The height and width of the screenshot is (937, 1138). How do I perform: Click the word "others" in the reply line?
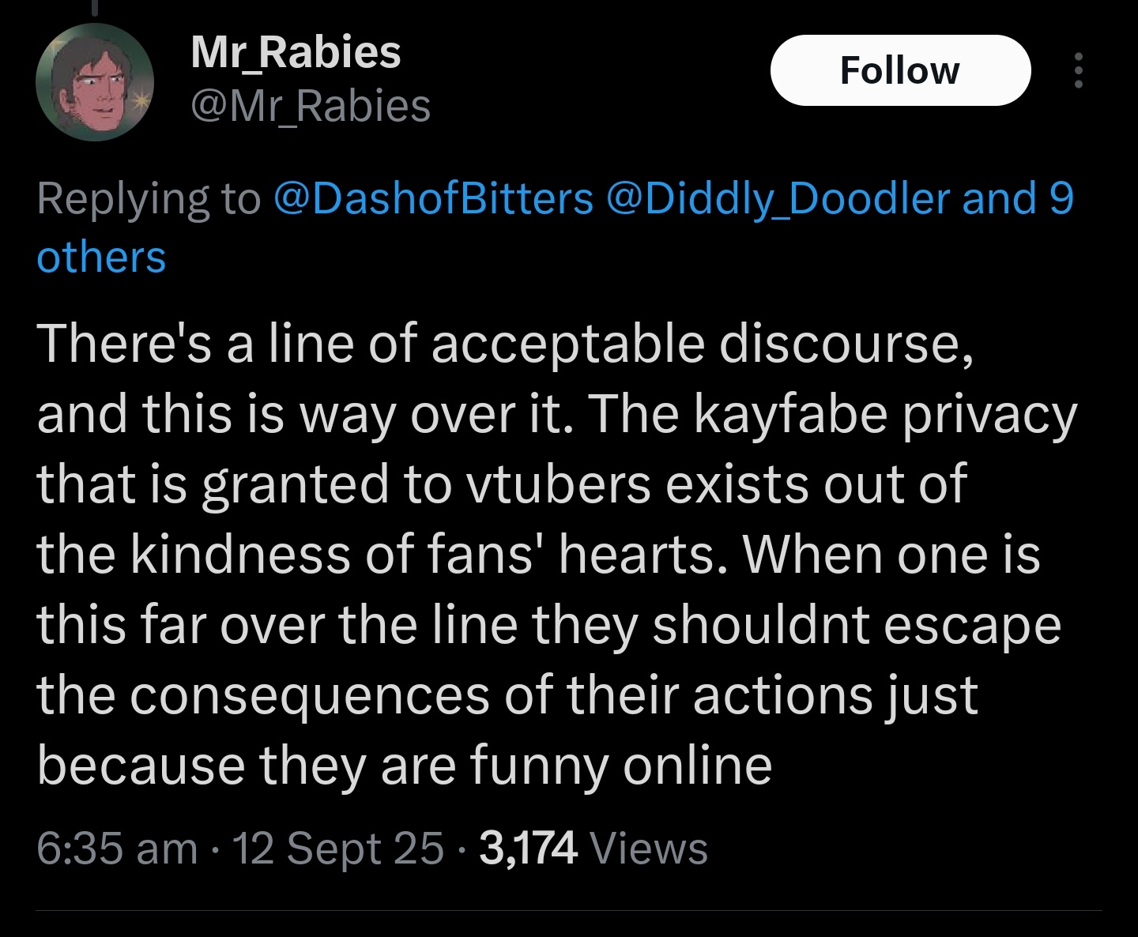101,258
